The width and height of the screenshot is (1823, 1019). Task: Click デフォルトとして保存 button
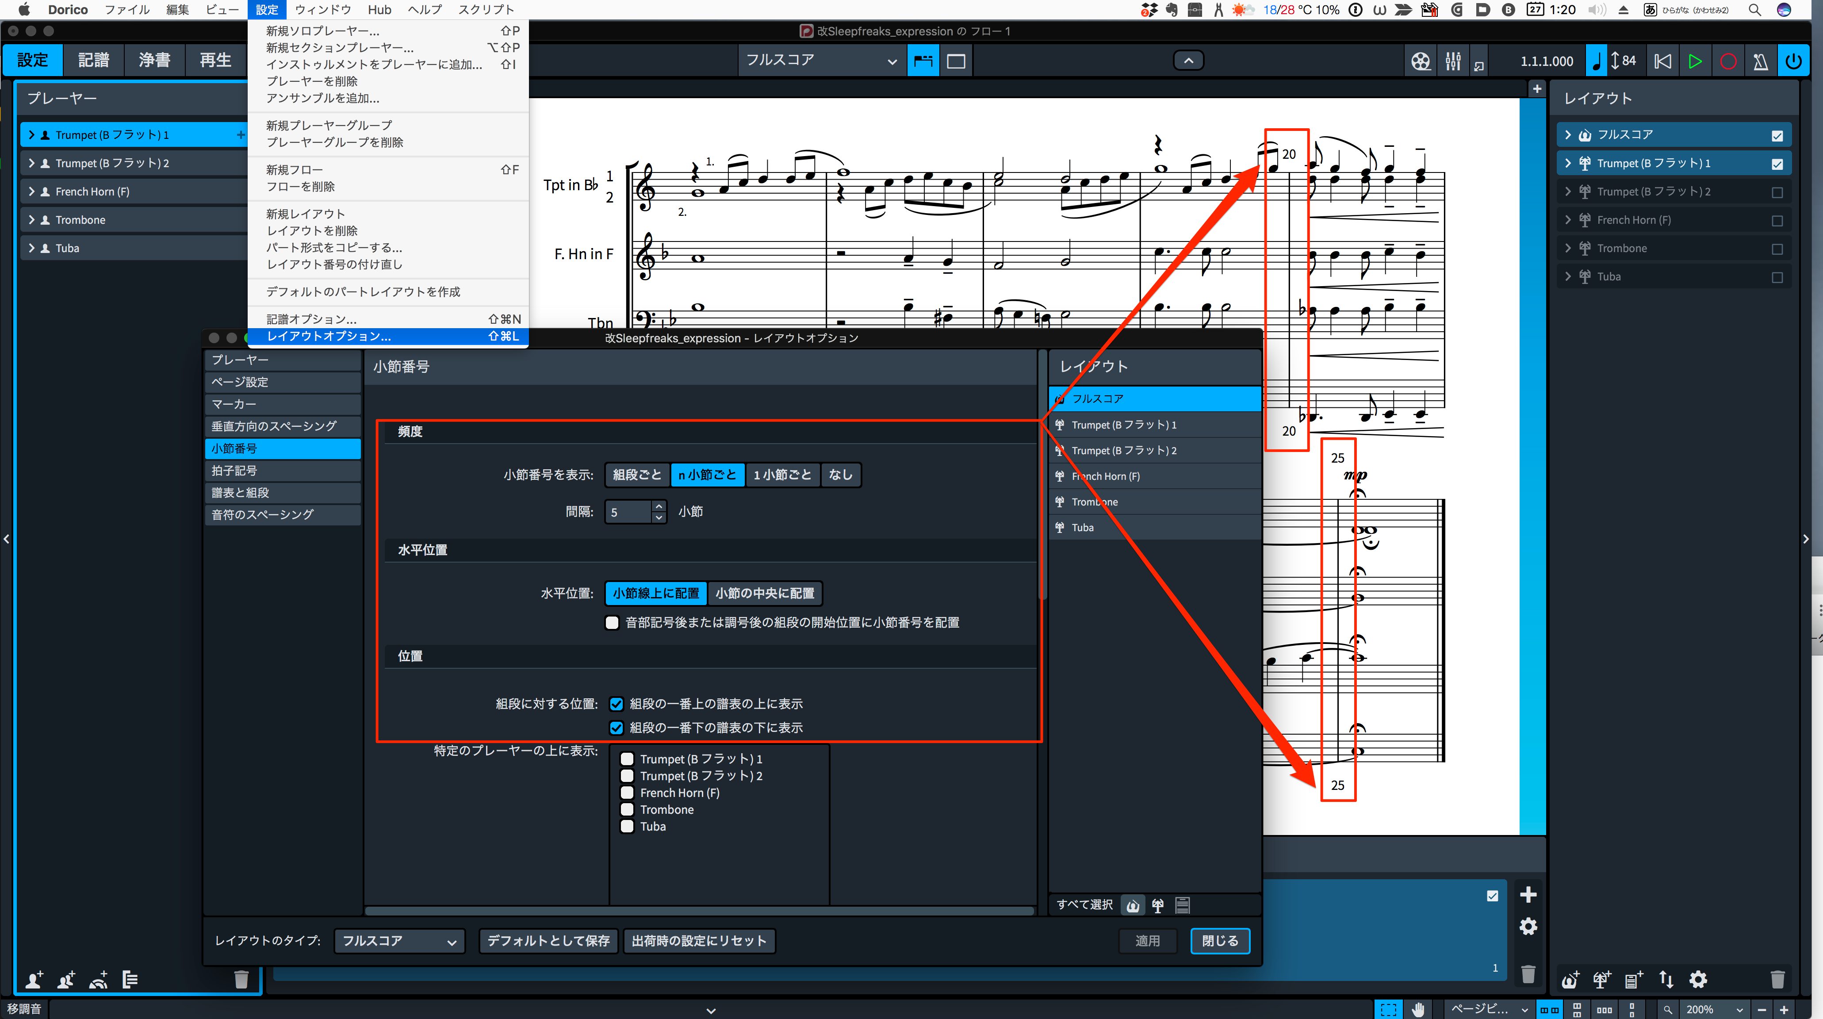click(x=548, y=941)
